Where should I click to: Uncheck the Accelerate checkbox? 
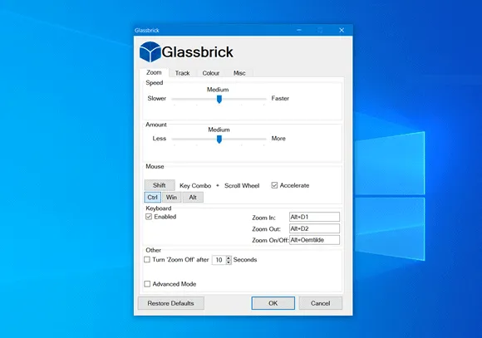pos(274,185)
